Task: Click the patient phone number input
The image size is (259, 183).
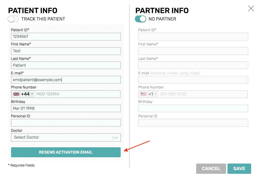Action: pos(77,94)
